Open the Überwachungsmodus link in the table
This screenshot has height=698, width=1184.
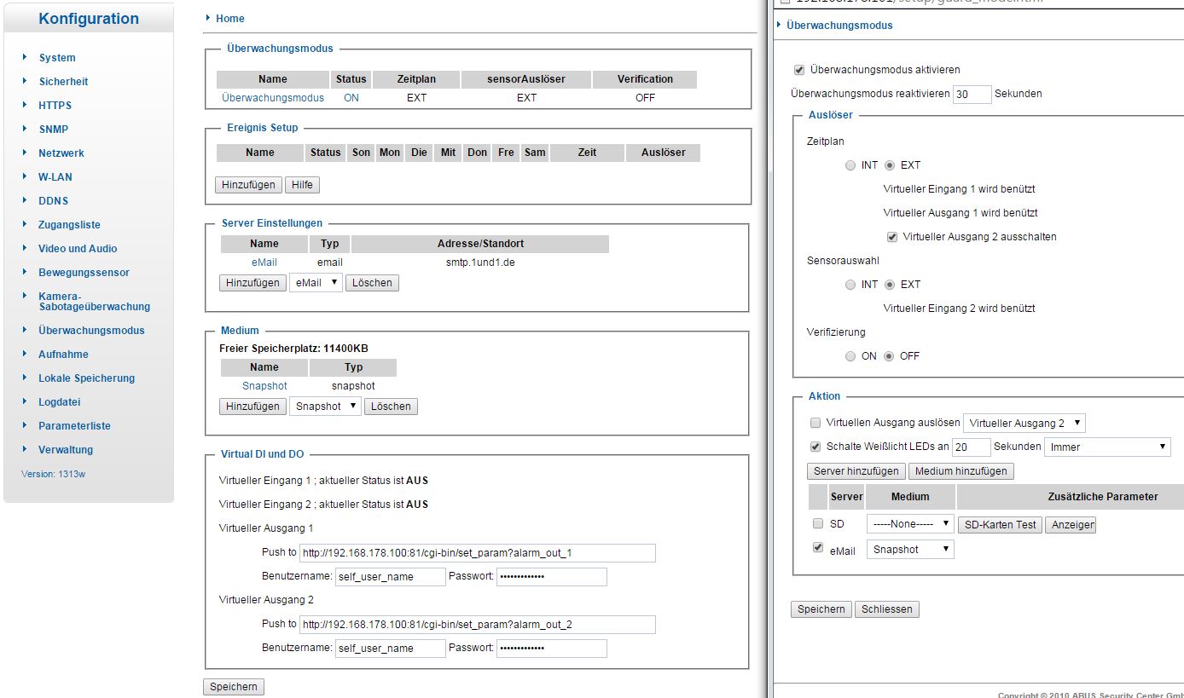(273, 98)
